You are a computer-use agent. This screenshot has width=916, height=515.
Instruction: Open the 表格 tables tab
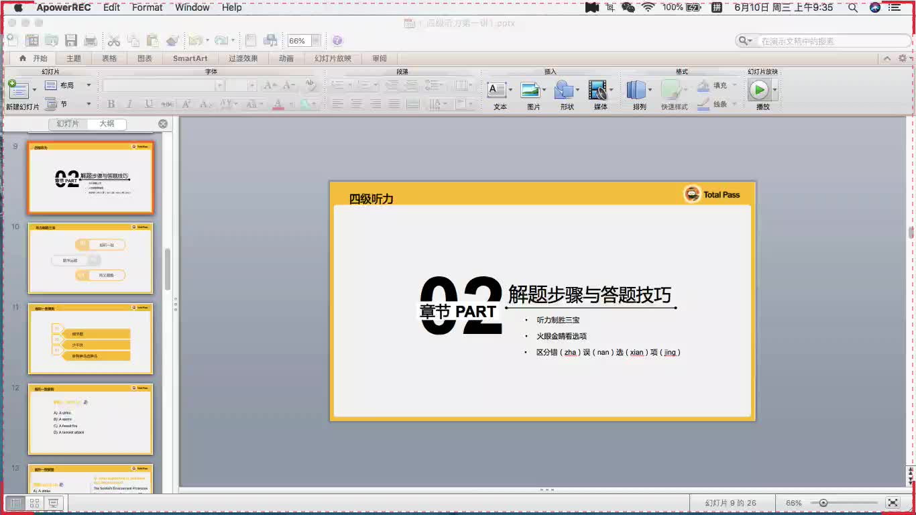[109, 58]
